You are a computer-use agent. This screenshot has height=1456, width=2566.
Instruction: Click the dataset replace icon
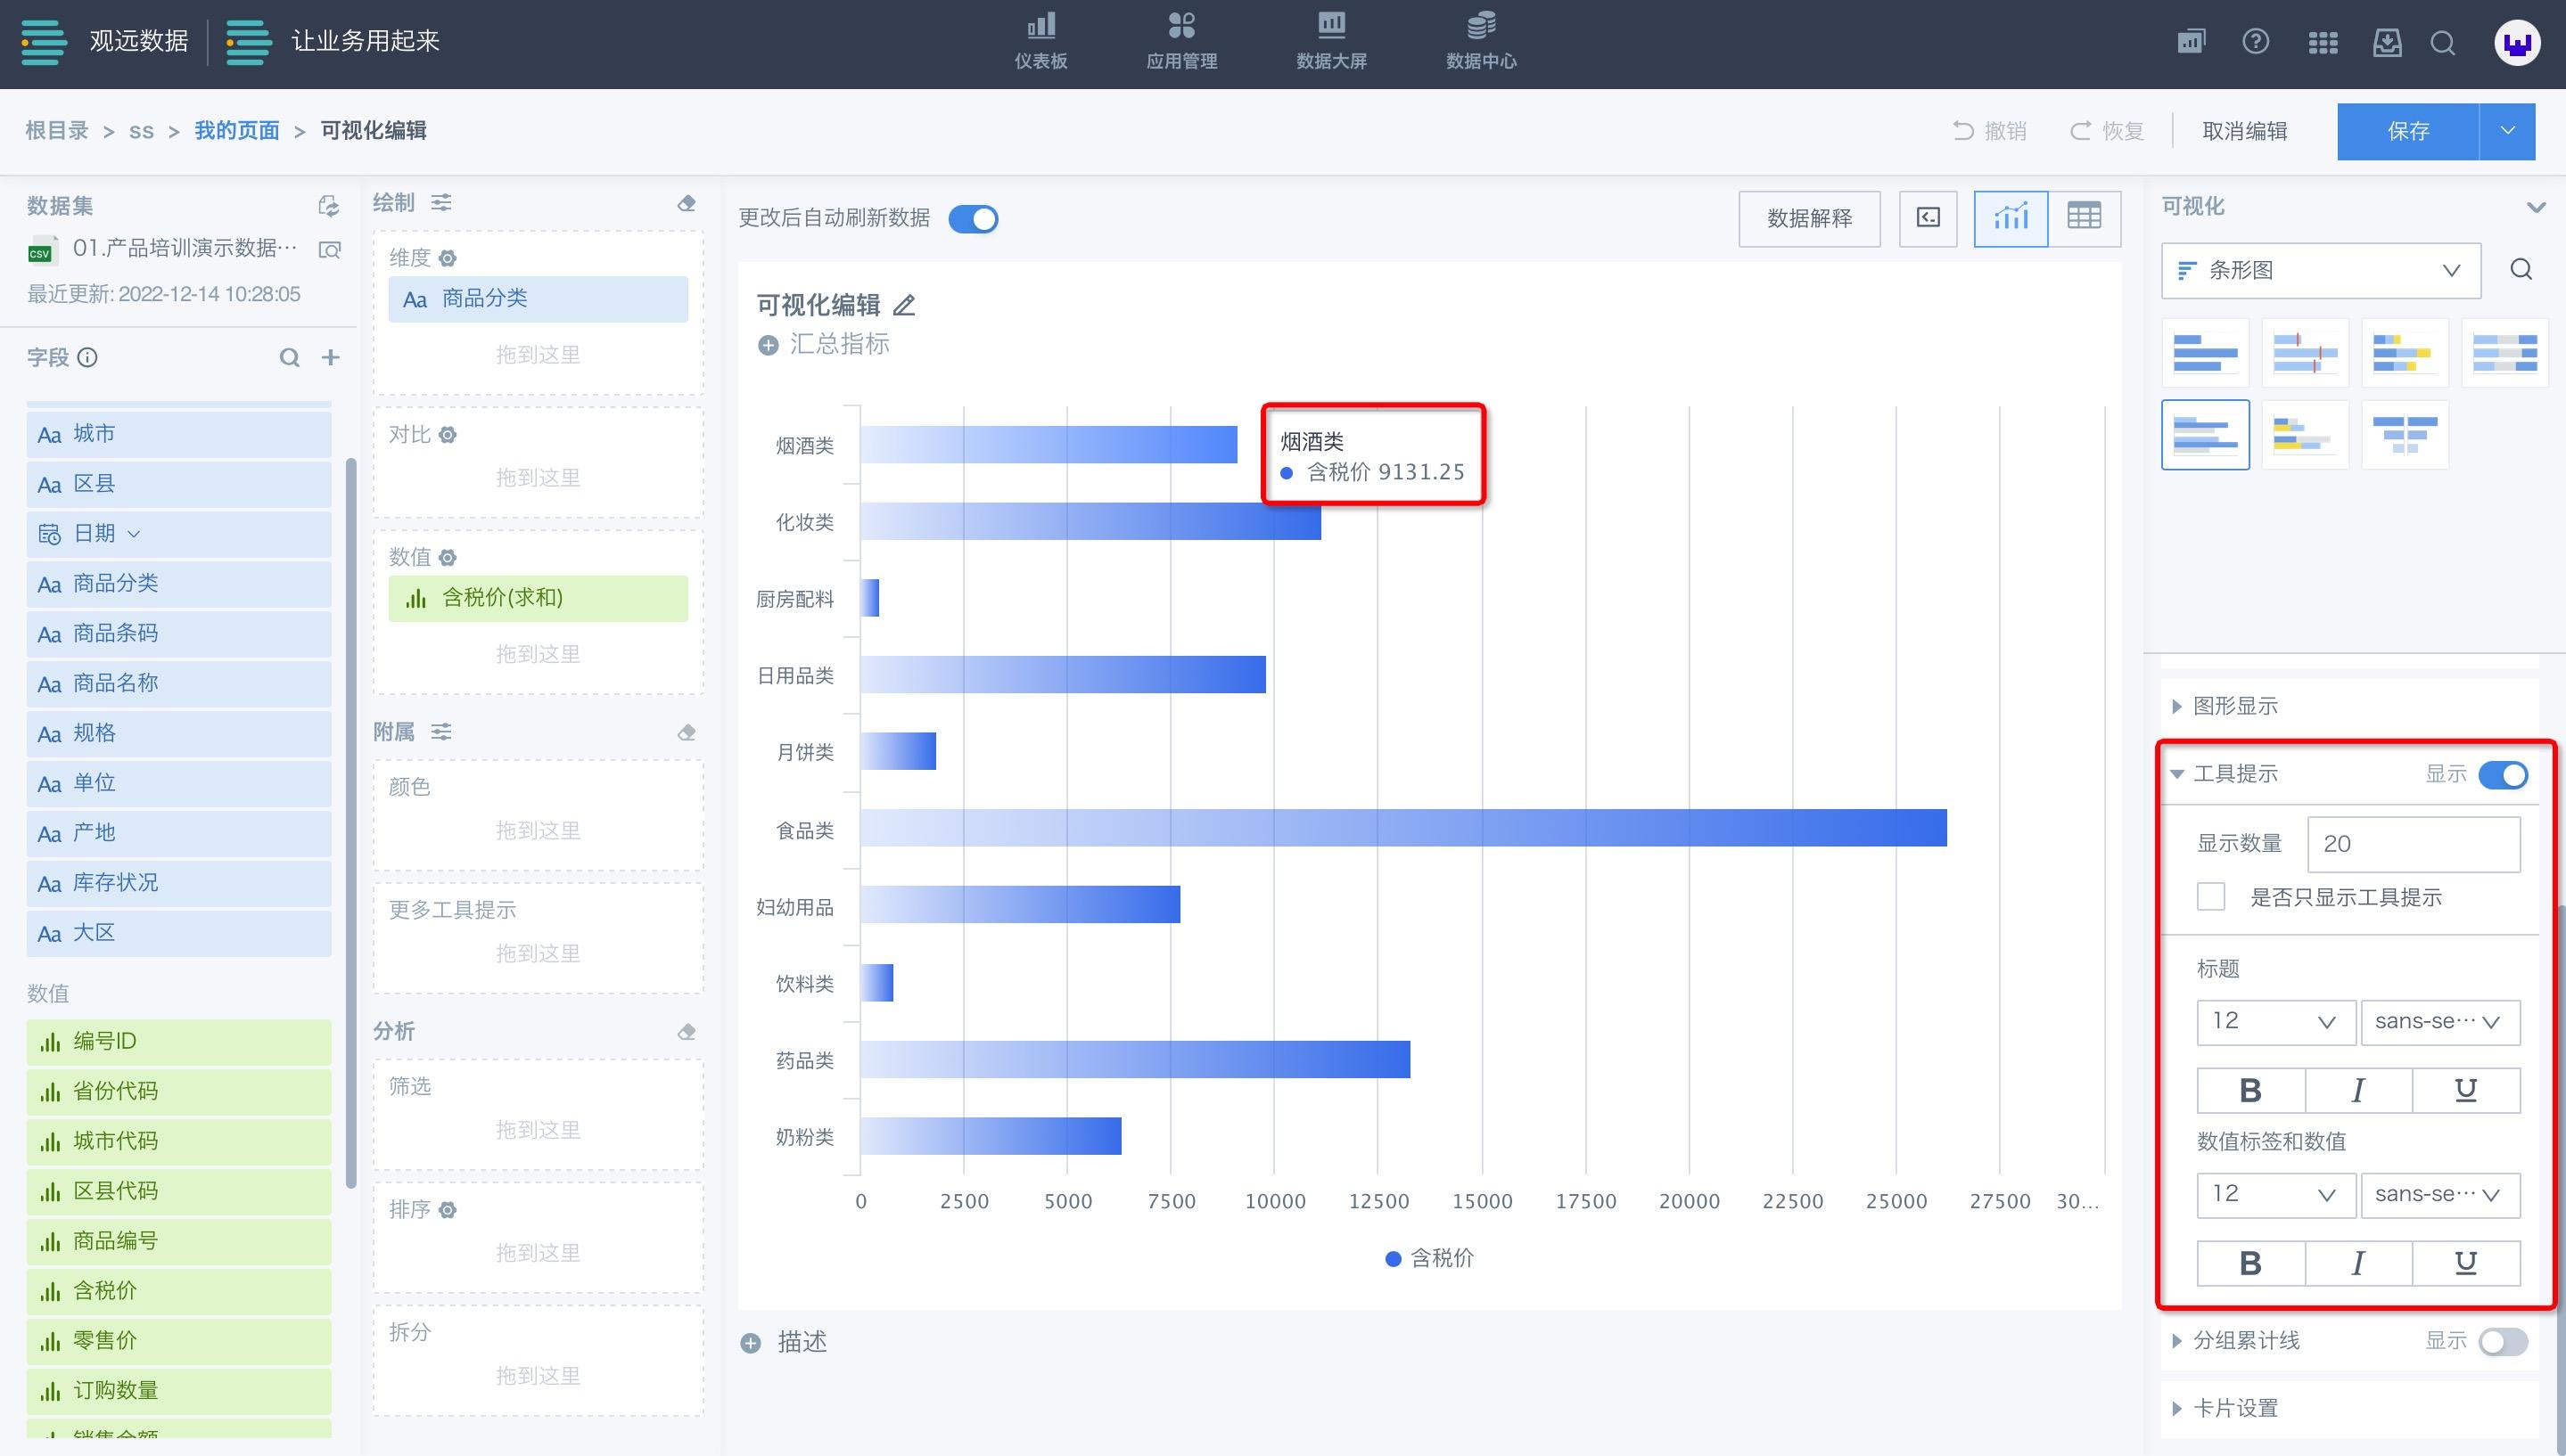click(x=328, y=206)
